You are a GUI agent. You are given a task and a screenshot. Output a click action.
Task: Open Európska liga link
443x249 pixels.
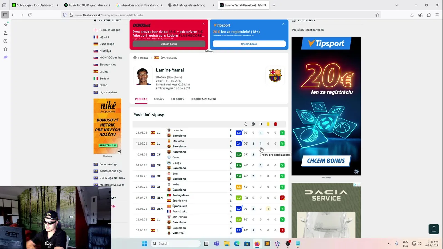coord(108,164)
